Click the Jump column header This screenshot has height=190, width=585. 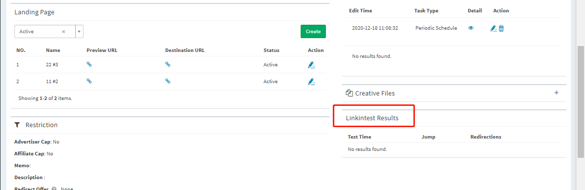point(428,137)
